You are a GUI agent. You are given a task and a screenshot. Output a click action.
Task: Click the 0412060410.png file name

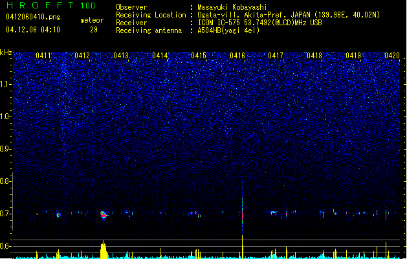tap(33, 17)
